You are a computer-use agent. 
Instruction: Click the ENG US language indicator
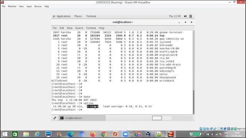226,134
